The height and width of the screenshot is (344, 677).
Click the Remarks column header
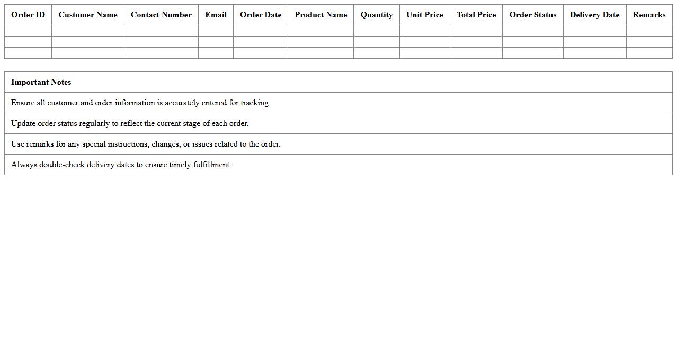click(x=649, y=15)
